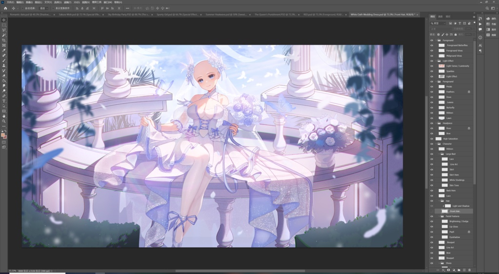Select the Rectangular Marquee tool
This screenshot has width=499, height=274.
4,25
